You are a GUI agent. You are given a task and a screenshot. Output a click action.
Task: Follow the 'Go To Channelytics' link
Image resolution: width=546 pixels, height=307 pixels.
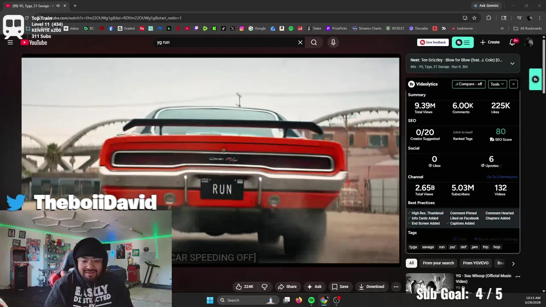coord(502,177)
